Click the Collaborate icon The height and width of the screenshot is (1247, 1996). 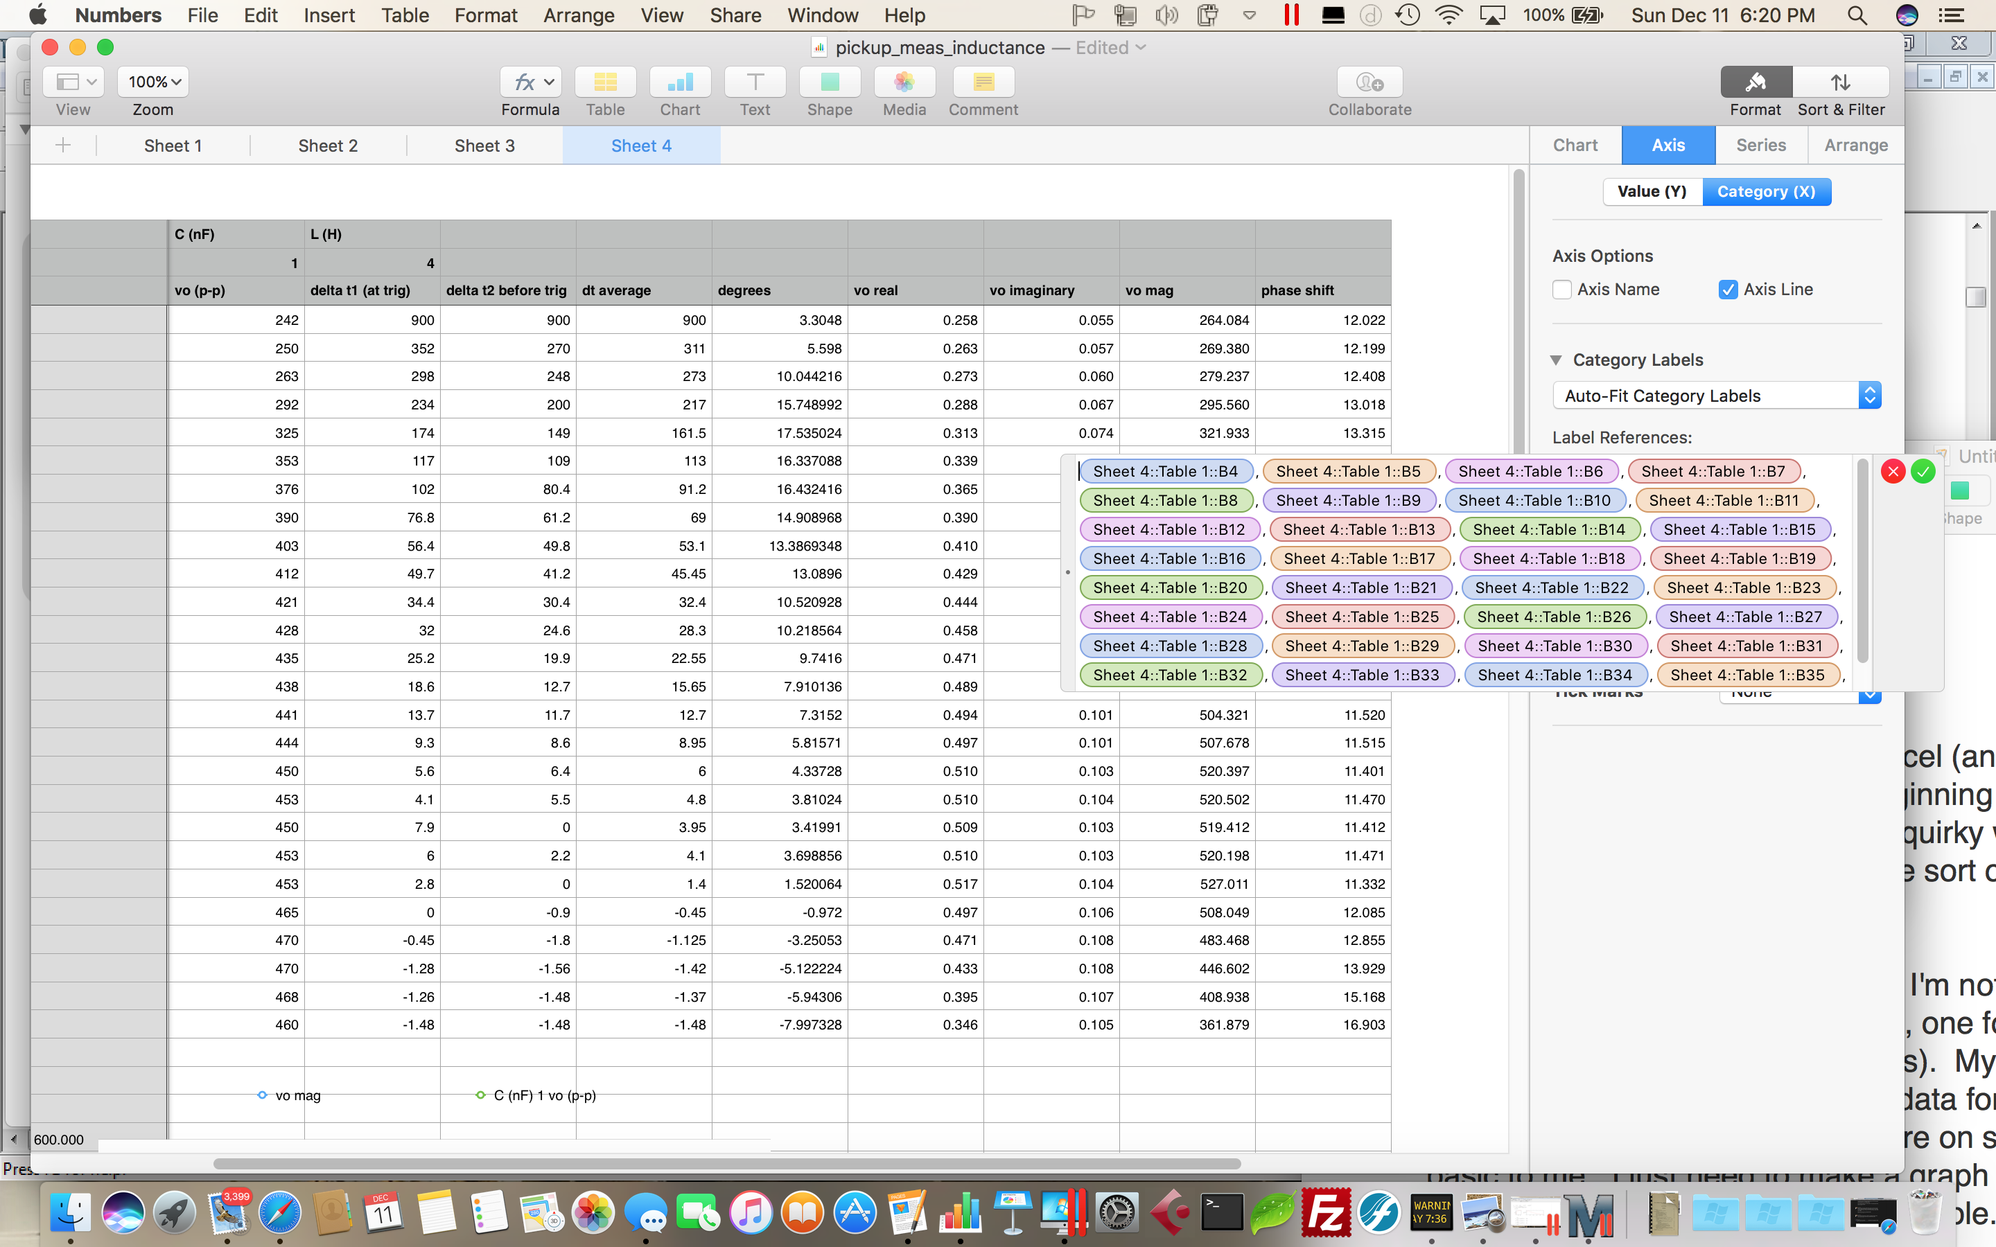(x=1369, y=82)
